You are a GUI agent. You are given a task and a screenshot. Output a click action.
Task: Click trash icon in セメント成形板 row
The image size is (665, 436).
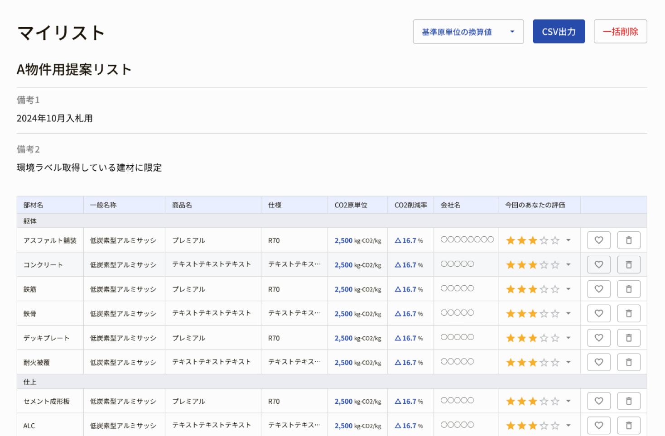pos(629,401)
